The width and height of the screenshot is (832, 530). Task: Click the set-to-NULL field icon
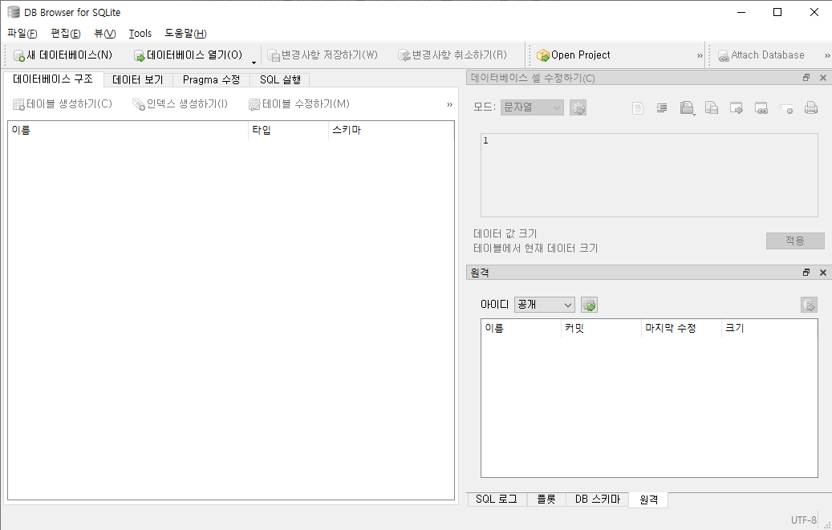[x=786, y=109]
